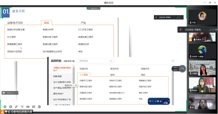The width and height of the screenshot is (218, 114).
Task: Select the 数据 tab in job categories
Action: [46, 23]
